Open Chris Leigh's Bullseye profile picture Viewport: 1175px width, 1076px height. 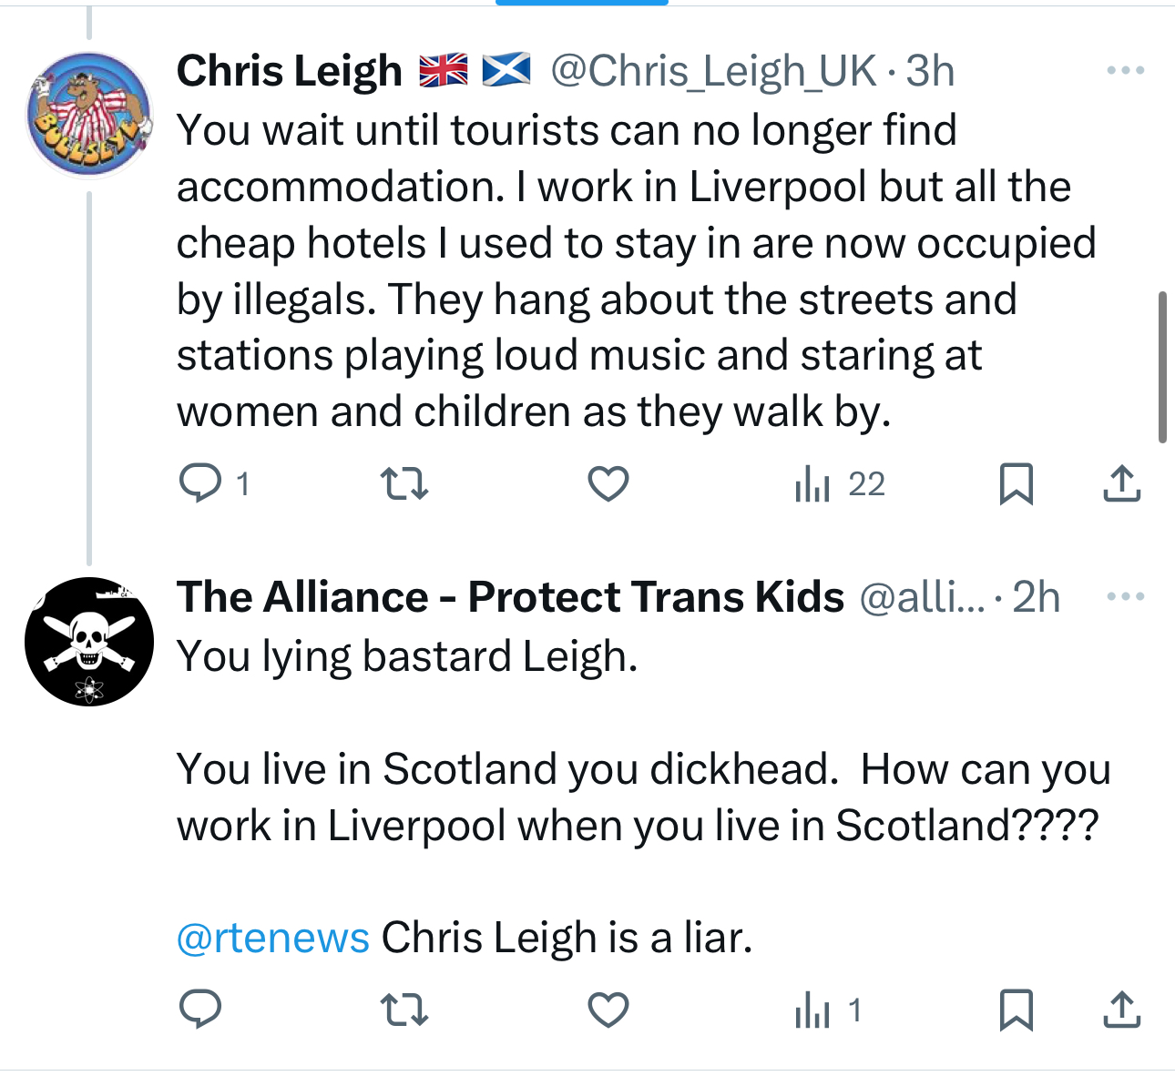88,115
